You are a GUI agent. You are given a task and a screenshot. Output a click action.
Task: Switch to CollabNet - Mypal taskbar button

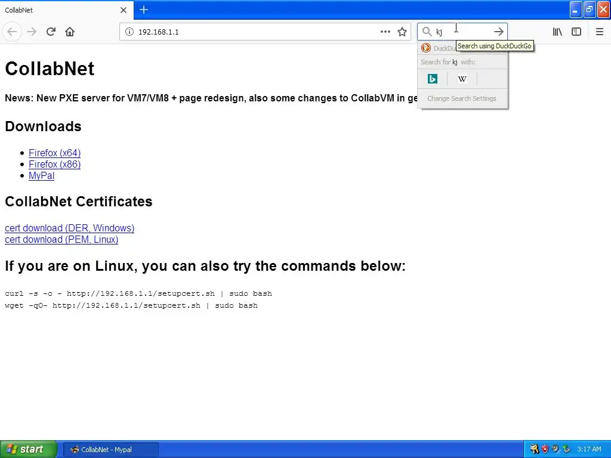(111, 450)
